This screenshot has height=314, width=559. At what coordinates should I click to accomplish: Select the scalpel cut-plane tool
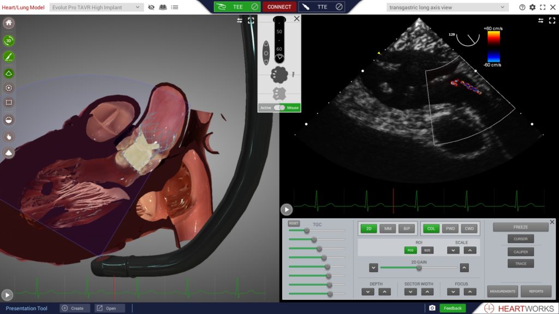pos(9,57)
